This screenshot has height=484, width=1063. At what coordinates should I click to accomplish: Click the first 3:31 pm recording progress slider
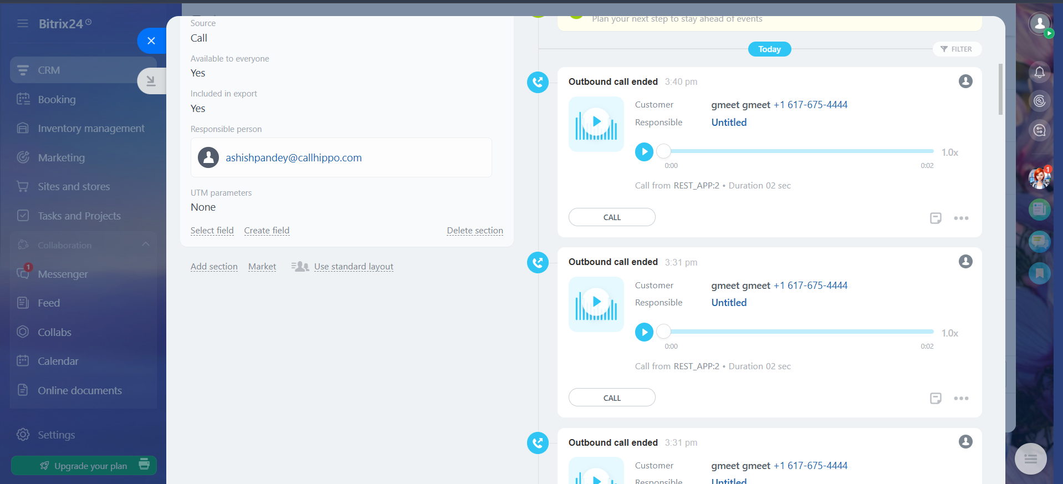coord(795,332)
